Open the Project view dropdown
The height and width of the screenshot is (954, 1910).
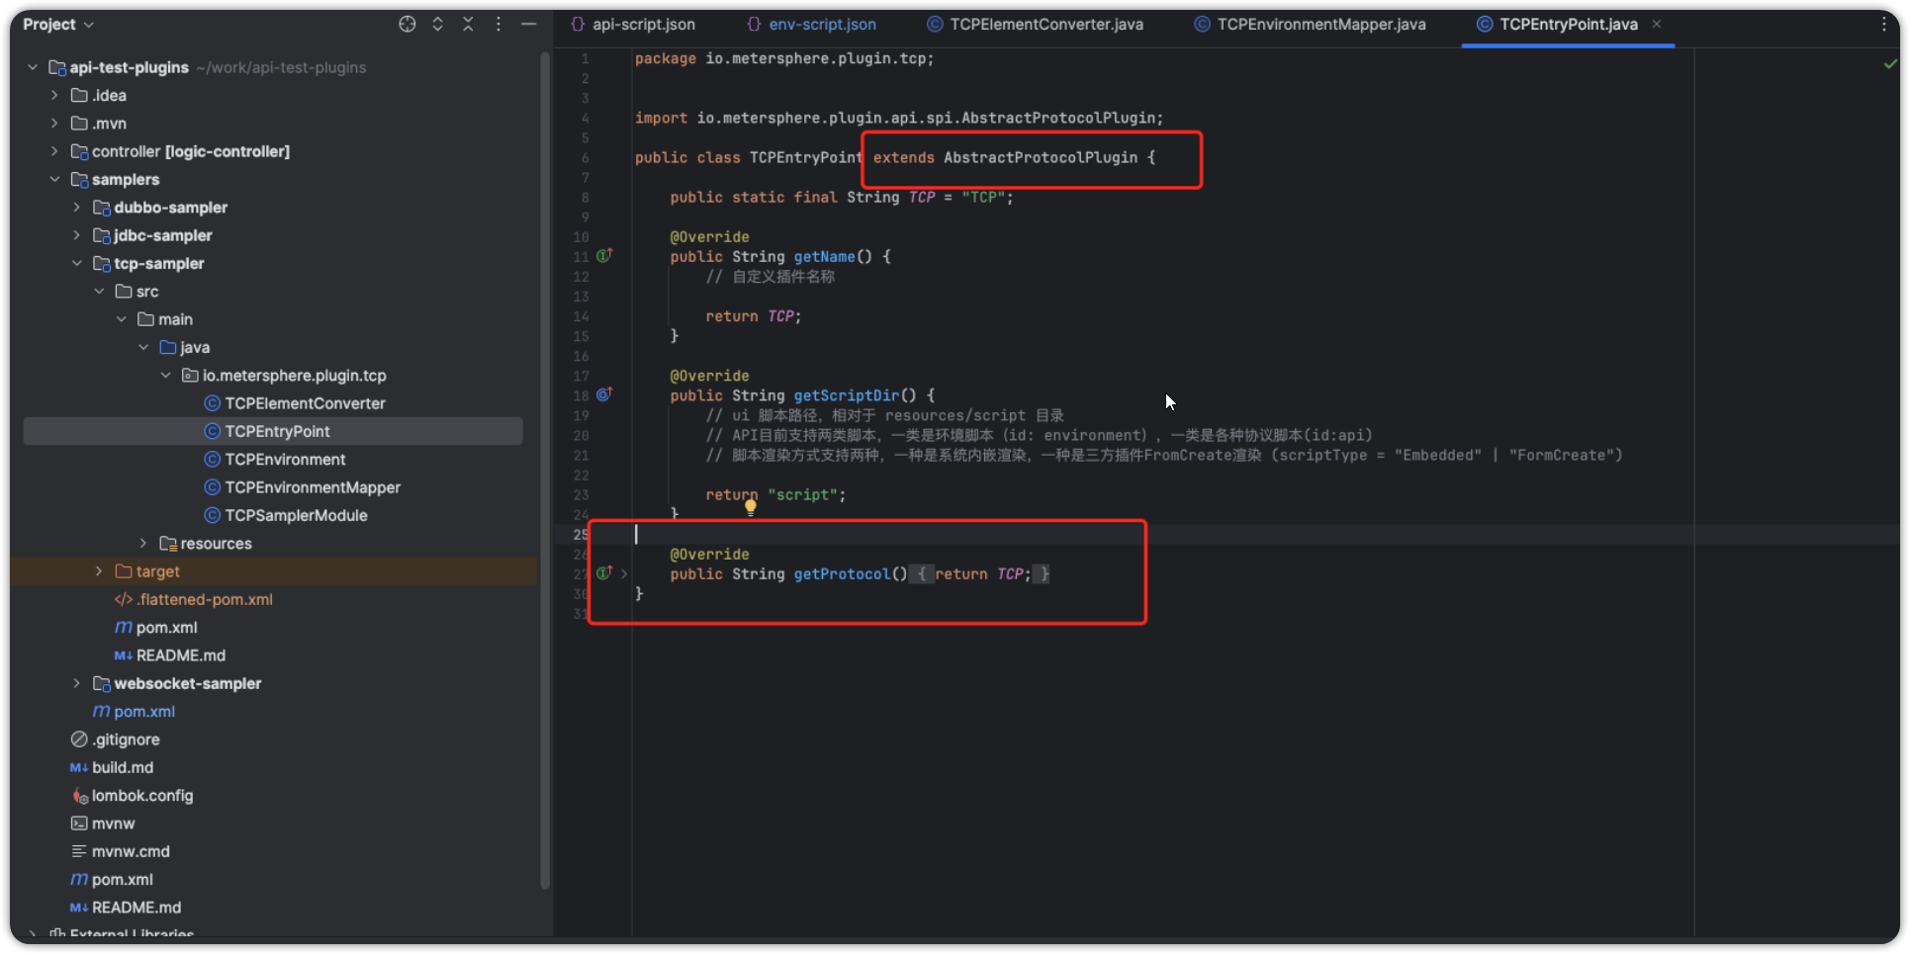coord(58,24)
